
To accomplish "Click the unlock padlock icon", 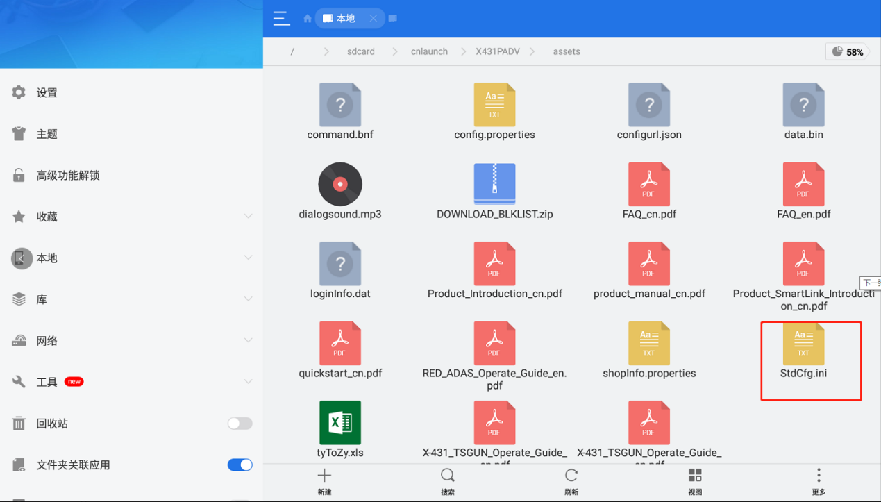I will [19, 175].
